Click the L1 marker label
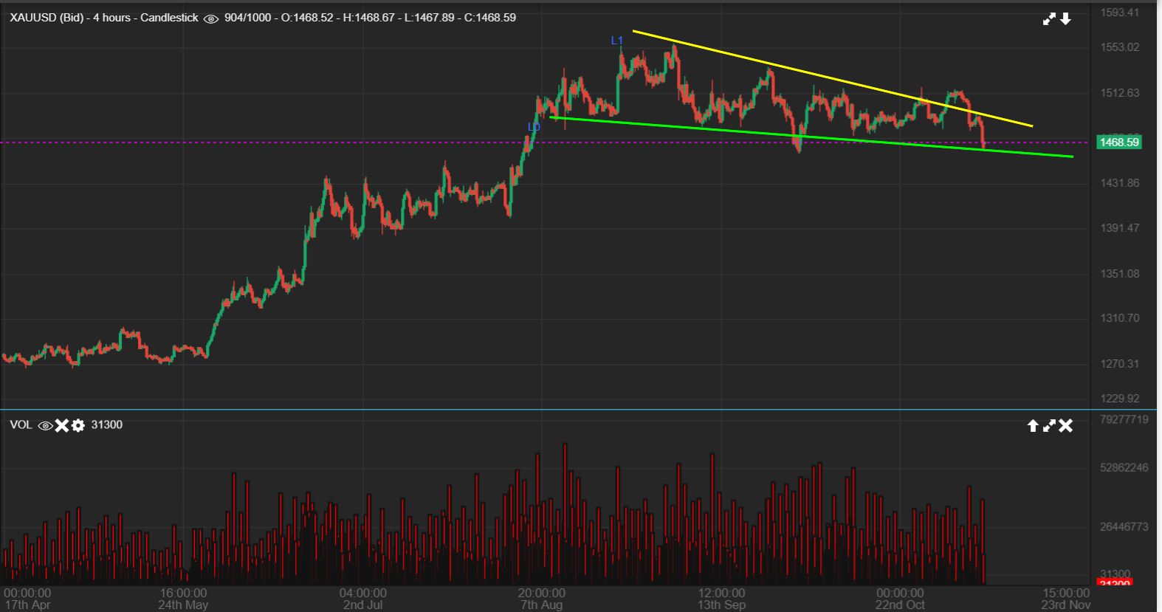The width and height of the screenshot is (1162, 612). (617, 41)
